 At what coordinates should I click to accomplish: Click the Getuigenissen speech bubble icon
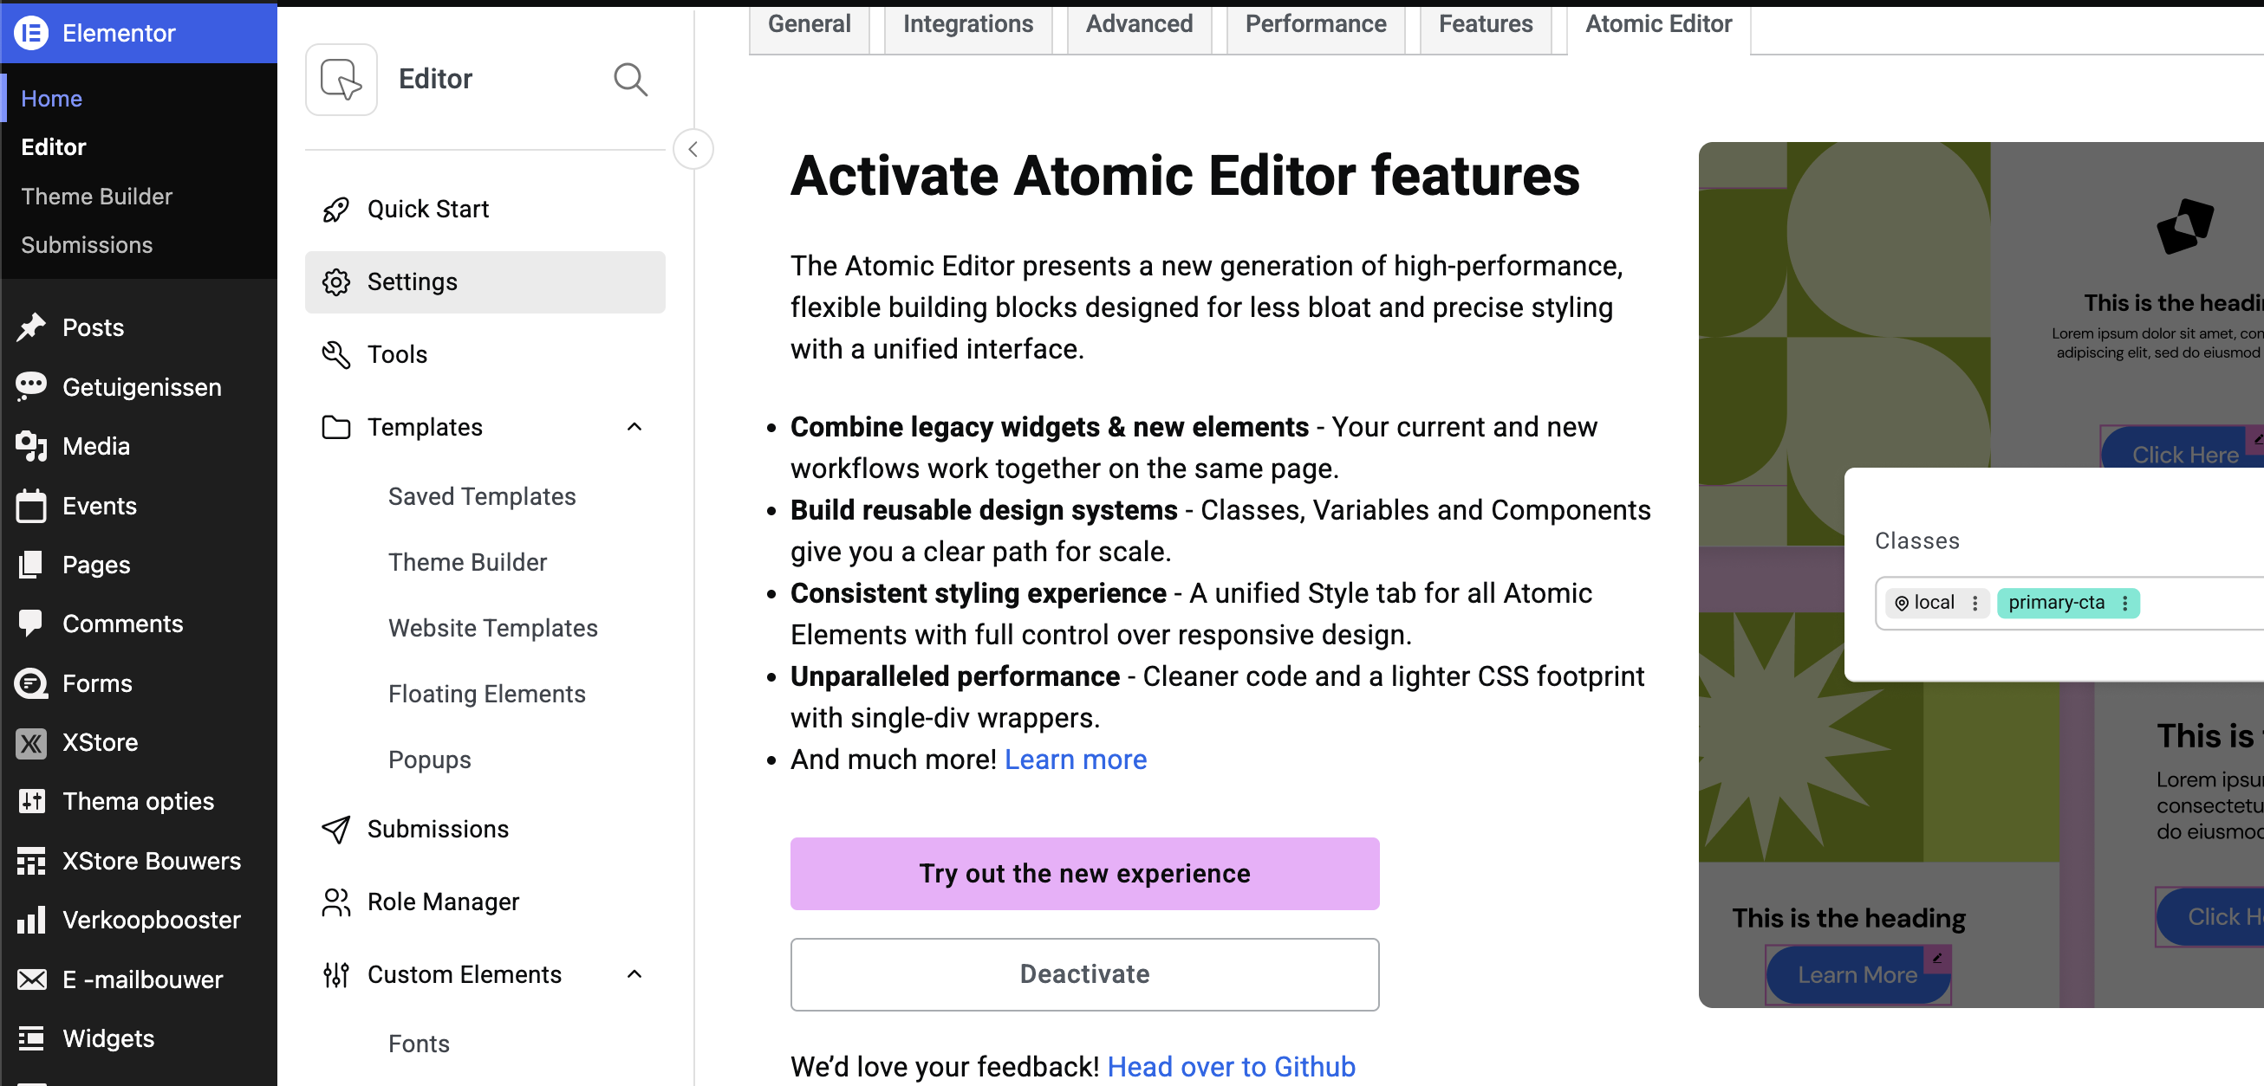coord(32,387)
